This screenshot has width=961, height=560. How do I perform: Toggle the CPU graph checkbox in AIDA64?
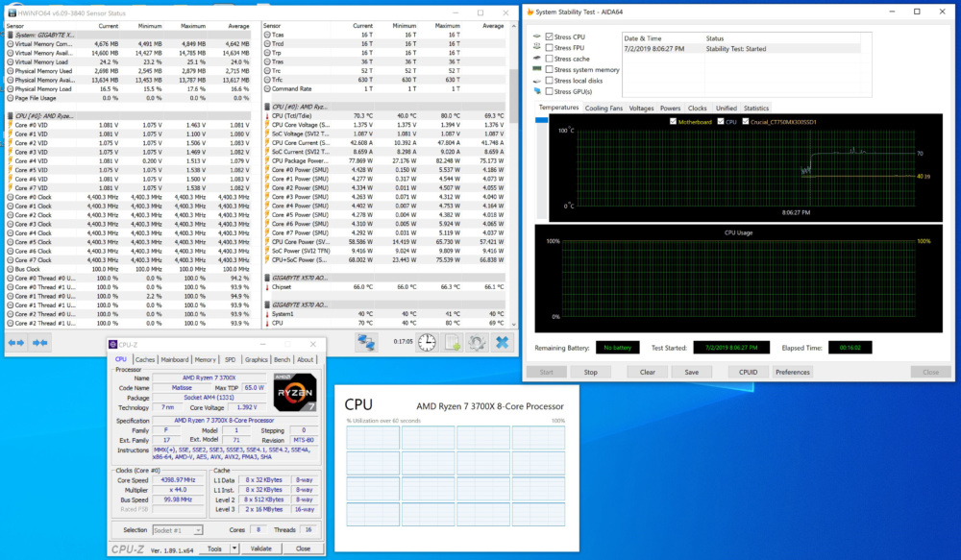click(721, 121)
